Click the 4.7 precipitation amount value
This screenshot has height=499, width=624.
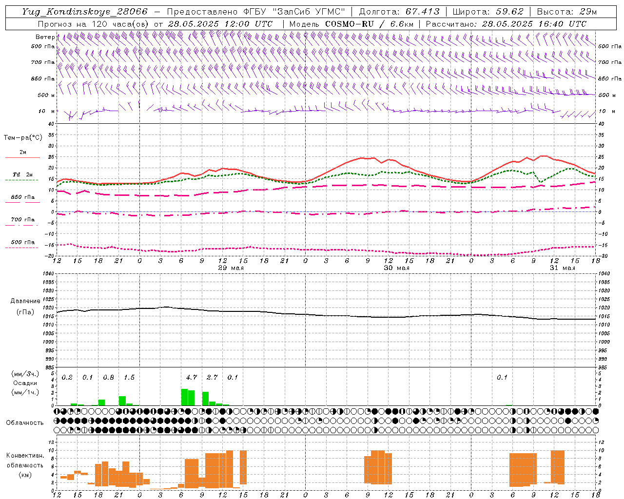[x=192, y=377]
